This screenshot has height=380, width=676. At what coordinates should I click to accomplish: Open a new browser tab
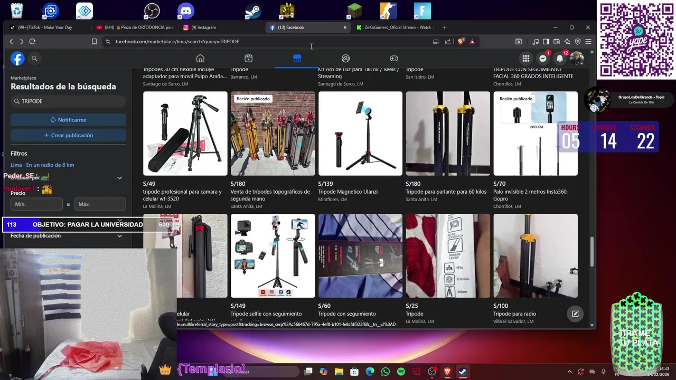point(445,27)
